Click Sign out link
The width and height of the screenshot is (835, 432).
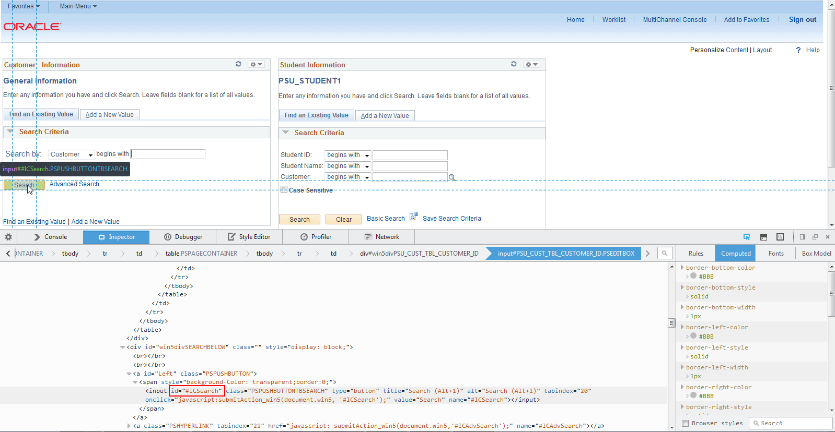(x=803, y=20)
